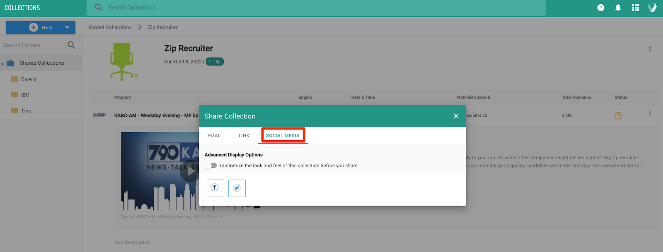Click the Source KABC-AM caption text
The image size is (663, 252).
[172, 217]
